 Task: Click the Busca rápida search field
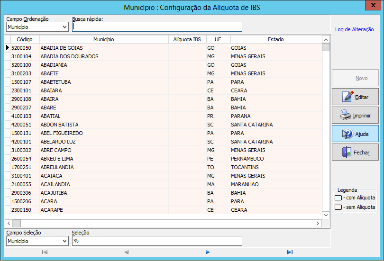[x=157, y=27]
